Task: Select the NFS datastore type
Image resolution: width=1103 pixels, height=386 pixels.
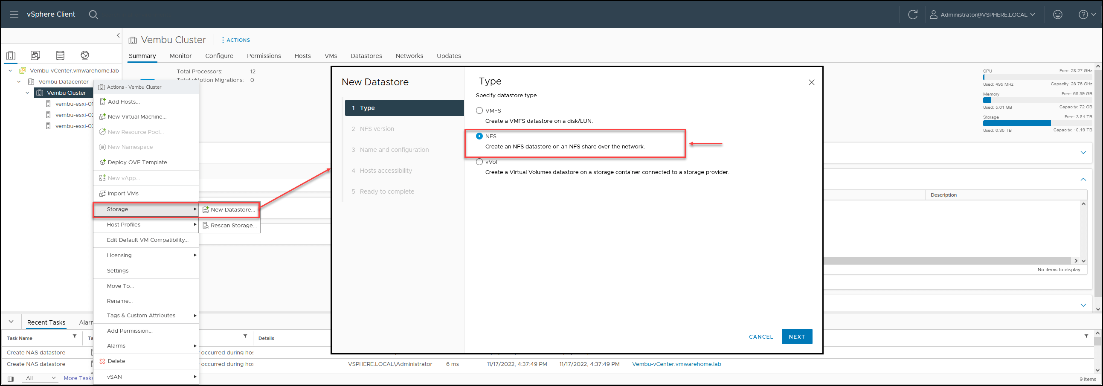Action: pyautogui.click(x=479, y=136)
